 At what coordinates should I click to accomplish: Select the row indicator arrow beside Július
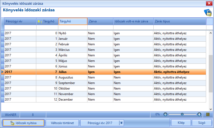[x=2, y=72]
